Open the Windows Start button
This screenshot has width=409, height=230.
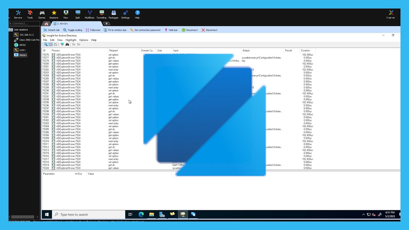tap(47, 214)
